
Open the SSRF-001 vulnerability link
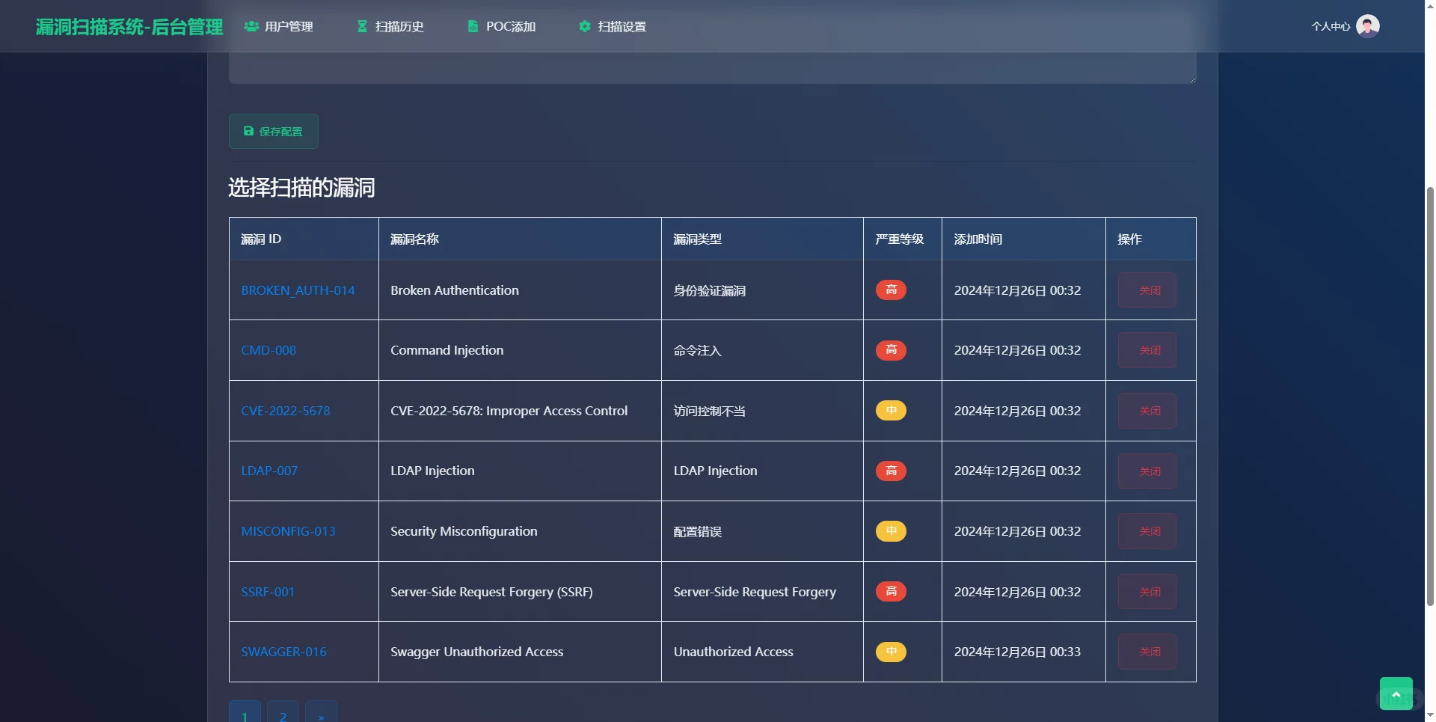tap(268, 592)
